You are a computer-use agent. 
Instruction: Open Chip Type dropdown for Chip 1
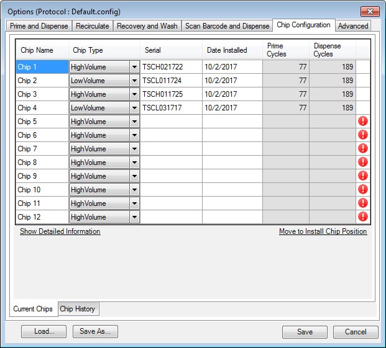(x=134, y=67)
